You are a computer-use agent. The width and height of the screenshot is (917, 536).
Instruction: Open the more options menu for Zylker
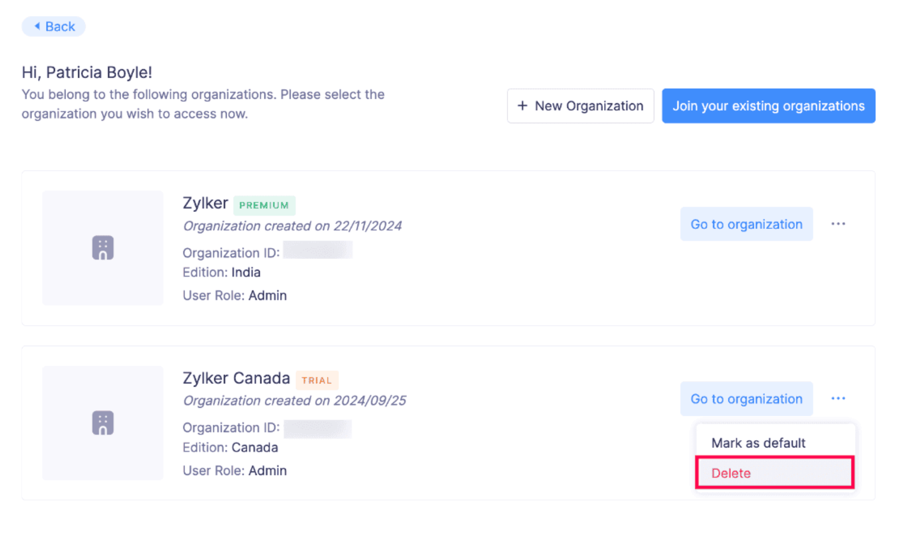coord(838,224)
